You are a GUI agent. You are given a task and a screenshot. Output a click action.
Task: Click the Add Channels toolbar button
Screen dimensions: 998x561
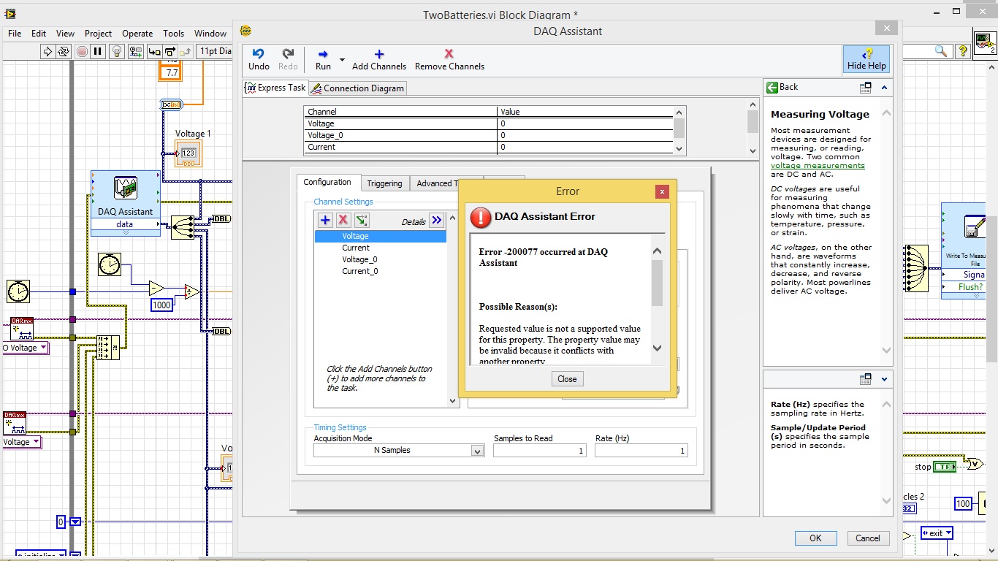pyautogui.click(x=379, y=59)
